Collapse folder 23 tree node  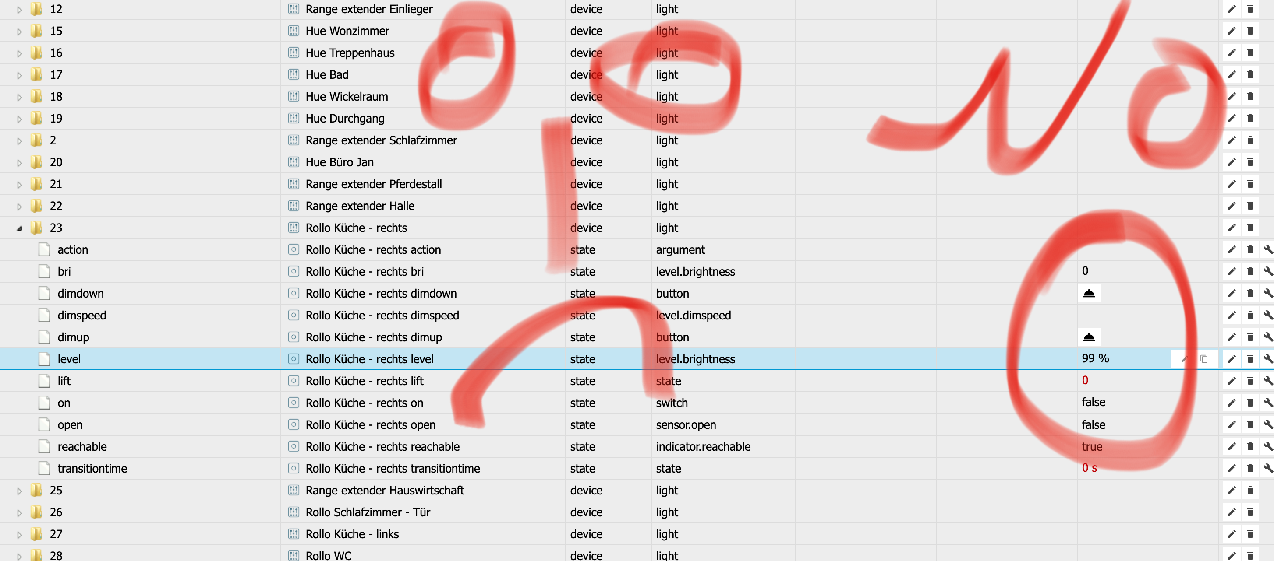(x=19, y=228)
